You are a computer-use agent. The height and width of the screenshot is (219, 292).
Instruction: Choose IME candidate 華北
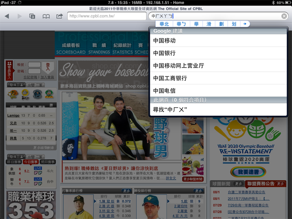tap(164, 24)
